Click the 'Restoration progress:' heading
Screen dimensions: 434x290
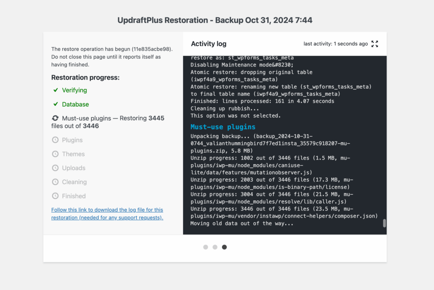(85, 77)
